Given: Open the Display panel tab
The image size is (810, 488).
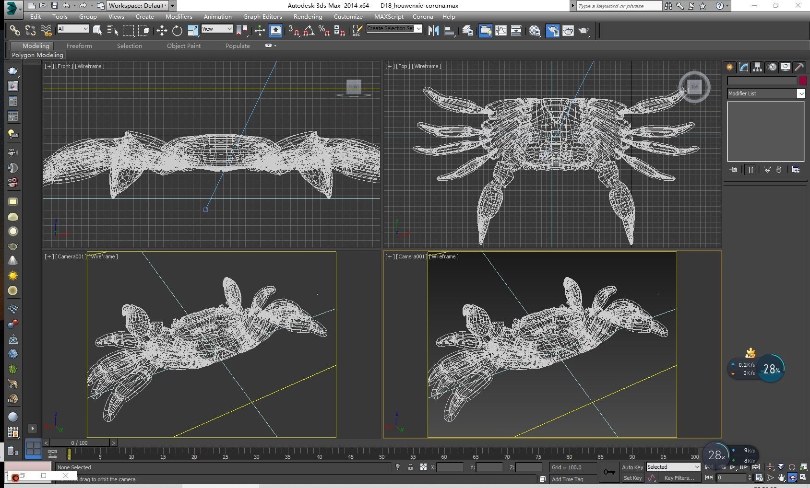Looking at the screenshot, I should [x=786, y=67].
